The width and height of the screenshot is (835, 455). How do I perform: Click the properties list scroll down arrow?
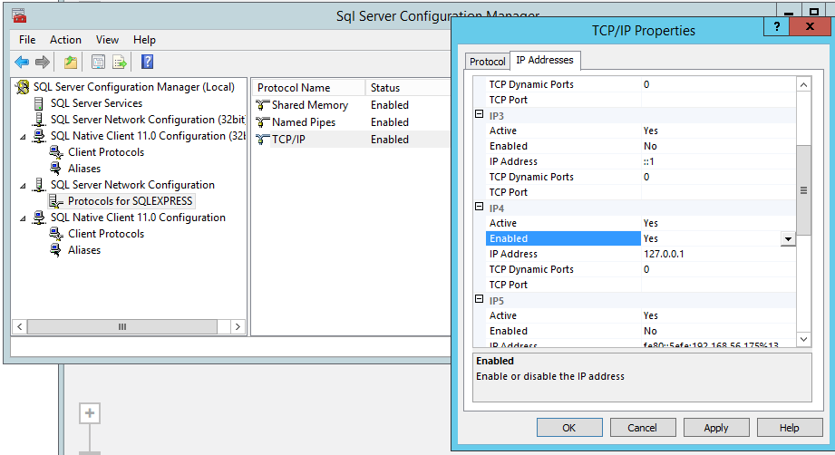click(803, 338)
